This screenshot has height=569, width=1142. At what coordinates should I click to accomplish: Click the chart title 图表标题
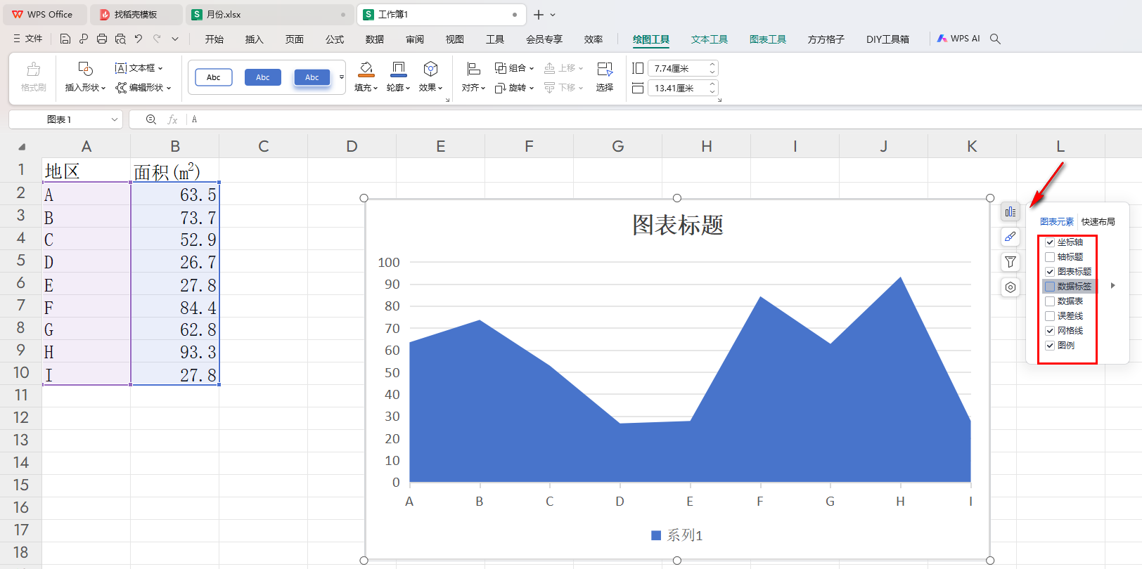click(x=678, y=225)
